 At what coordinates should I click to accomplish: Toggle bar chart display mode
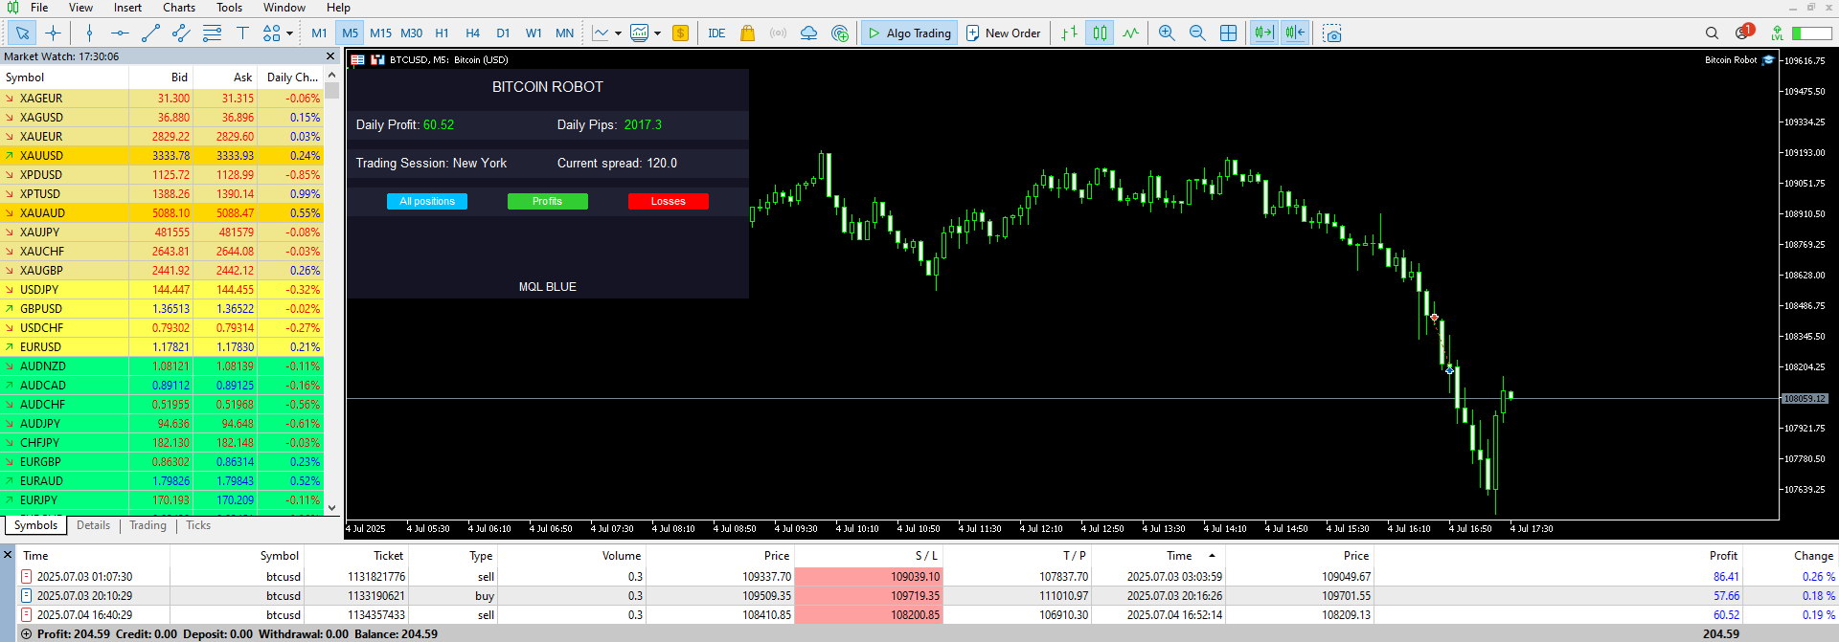tap(1069, 33)
